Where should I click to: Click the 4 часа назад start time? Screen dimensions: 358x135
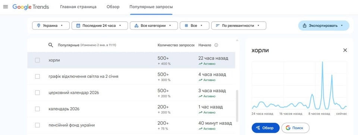point(212,74)
